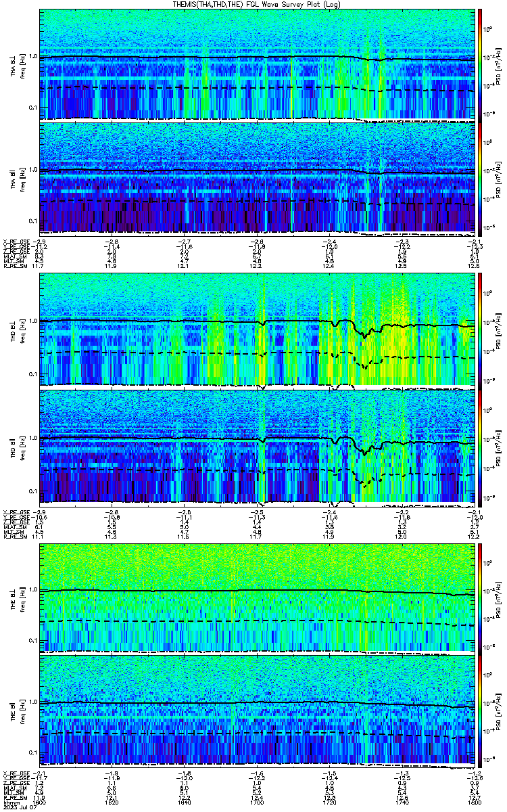Click the 1640 time tick label
This screenshot has height=812, width=507.
pyautogui.click(x=185, y=802)
